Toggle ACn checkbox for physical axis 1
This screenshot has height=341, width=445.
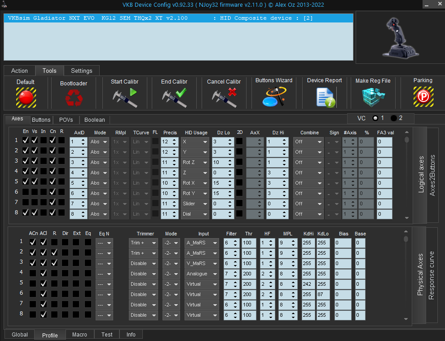click(33, 242)
